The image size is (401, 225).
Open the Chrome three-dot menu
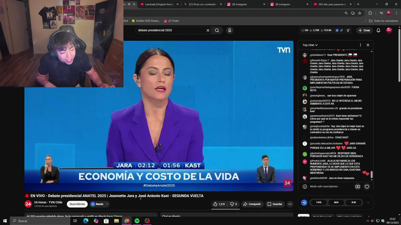click(396, 13)
